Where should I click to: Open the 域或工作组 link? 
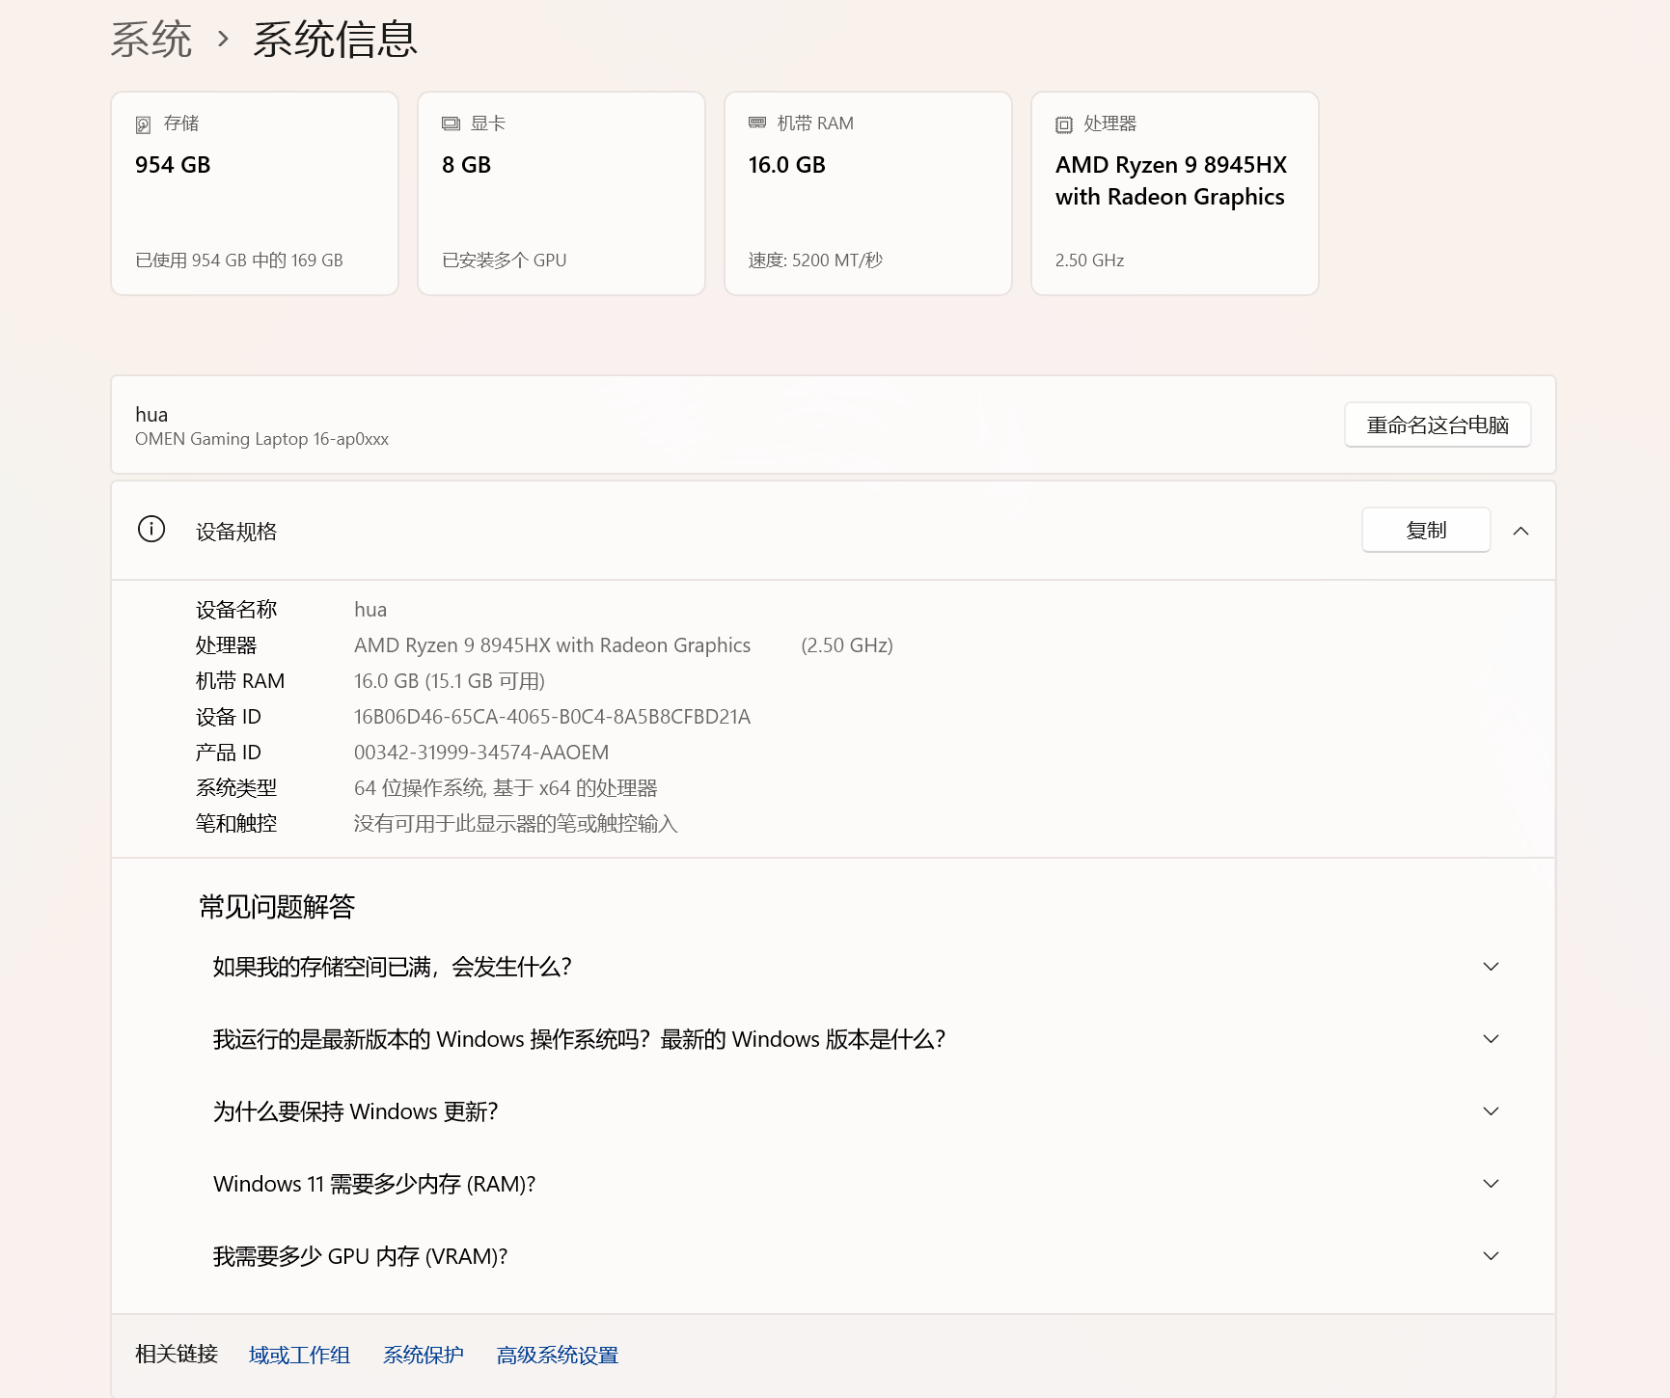click(299, 1355)
